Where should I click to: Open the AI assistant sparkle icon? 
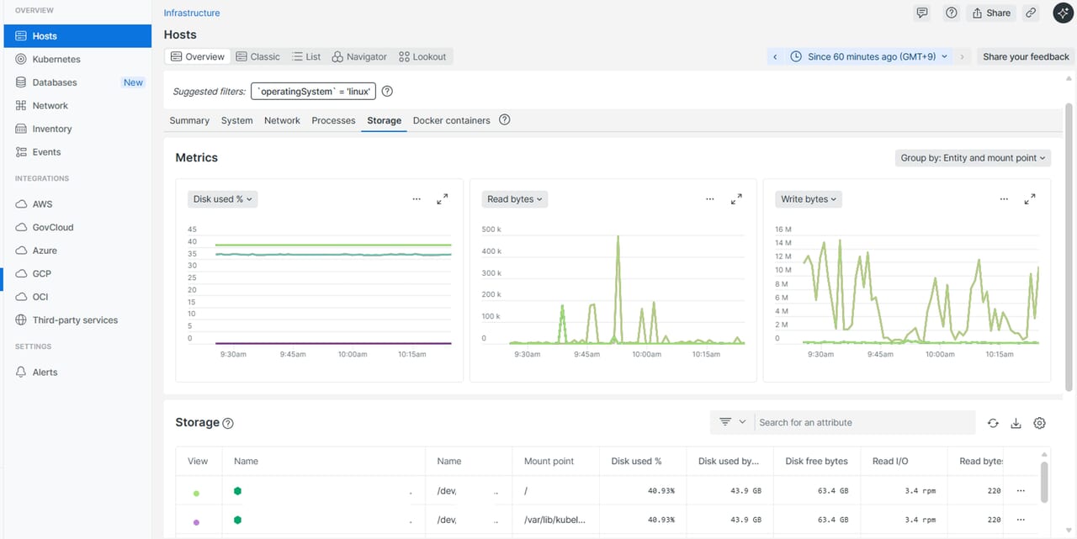[1062, 13]
